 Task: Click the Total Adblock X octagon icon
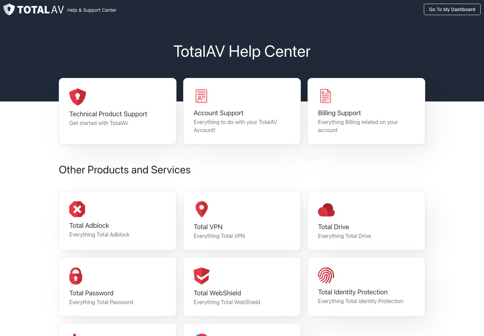[x=77, y=209]
